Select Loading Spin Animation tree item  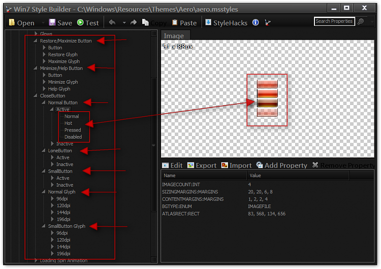tap(63, 260)
